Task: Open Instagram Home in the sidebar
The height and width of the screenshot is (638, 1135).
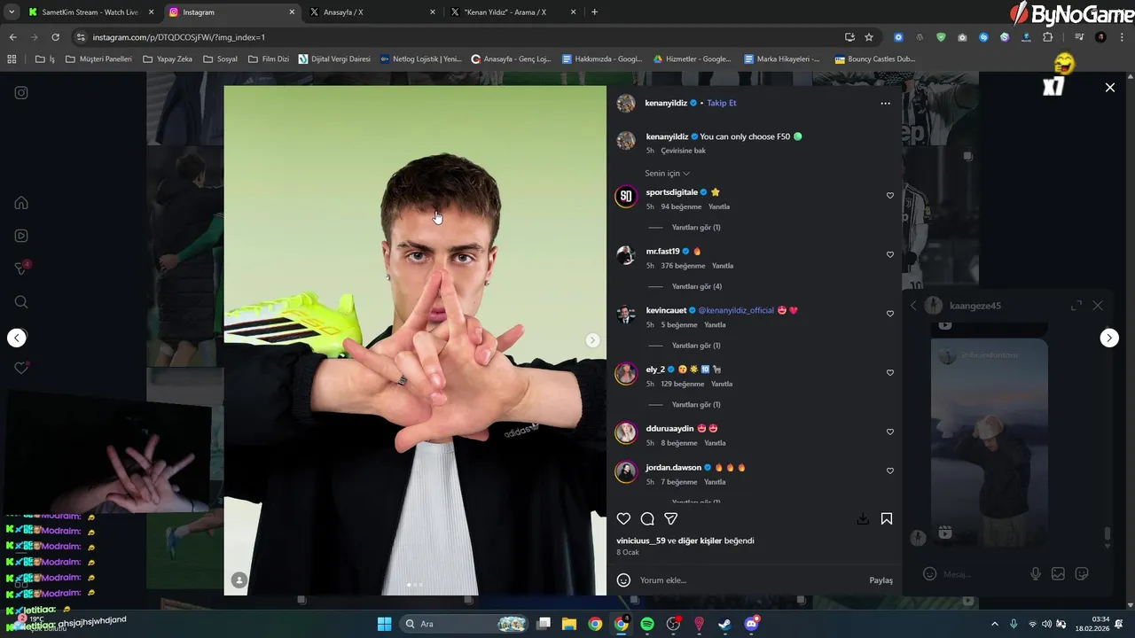Action: (21, 203)
